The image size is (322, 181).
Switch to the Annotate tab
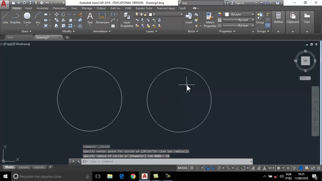[x=43, y=8]
